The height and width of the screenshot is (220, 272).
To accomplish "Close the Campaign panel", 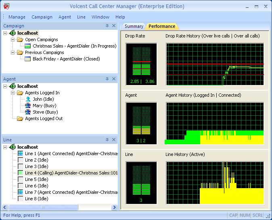I will coord(114,26).
